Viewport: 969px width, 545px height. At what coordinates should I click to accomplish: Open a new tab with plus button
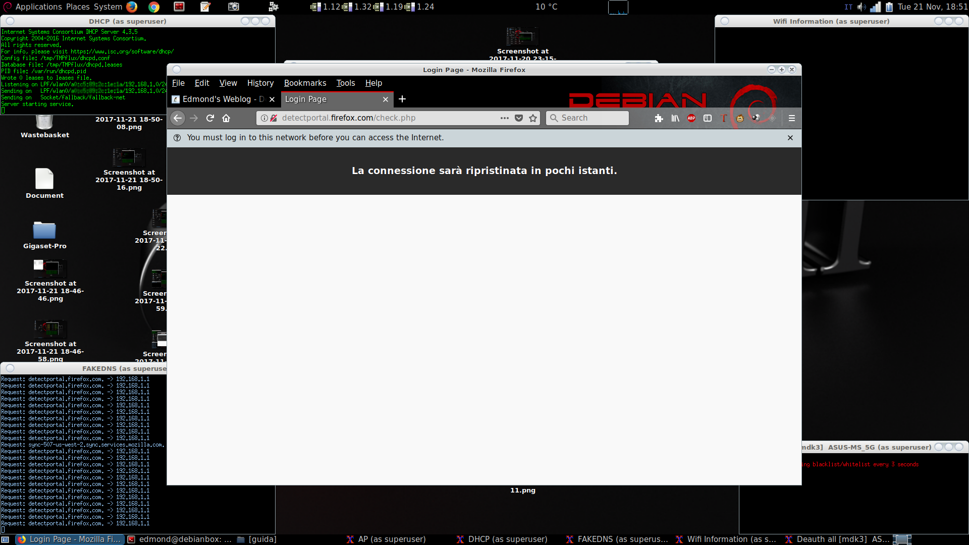click(402, 99)
